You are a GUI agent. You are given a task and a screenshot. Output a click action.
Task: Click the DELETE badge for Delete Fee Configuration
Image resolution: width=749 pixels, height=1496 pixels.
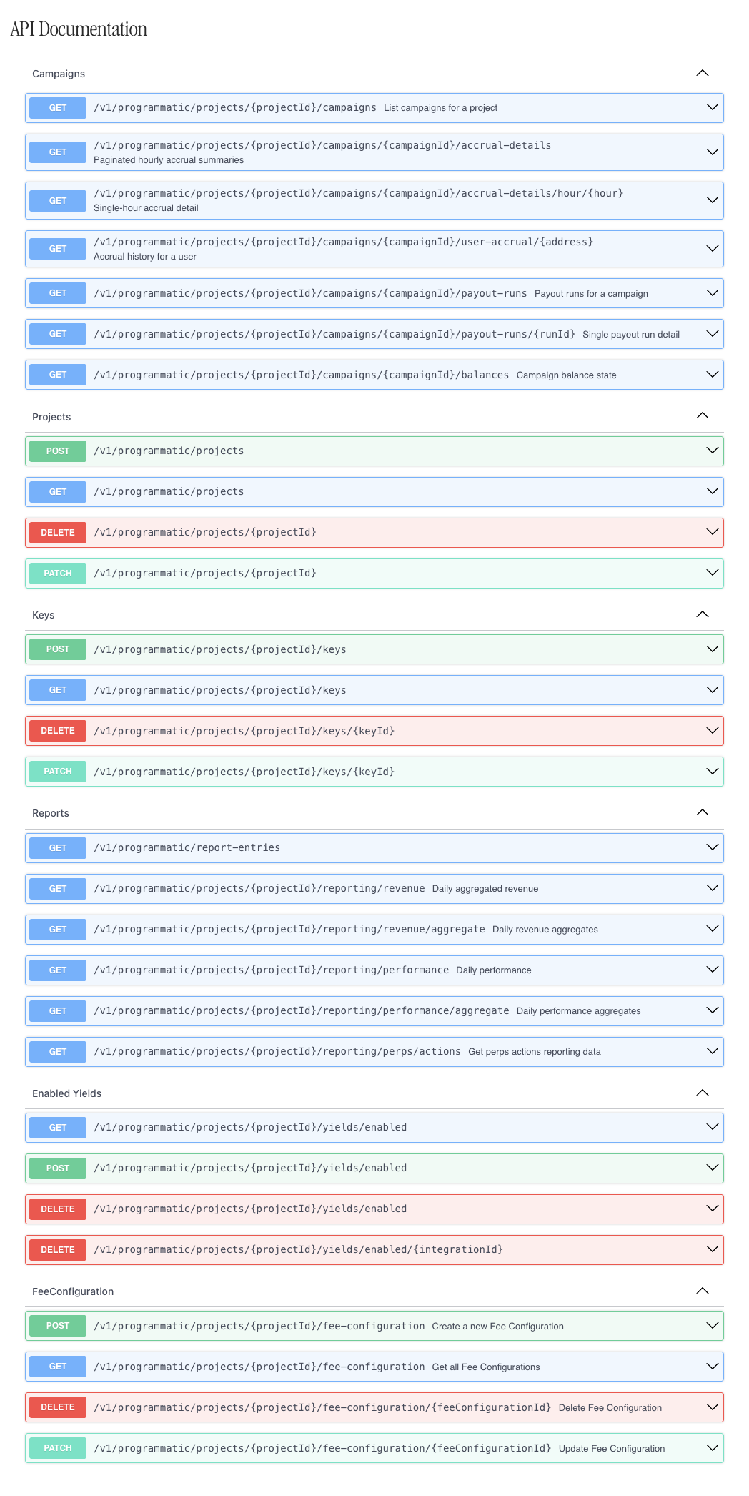(x=58, y=1407)
